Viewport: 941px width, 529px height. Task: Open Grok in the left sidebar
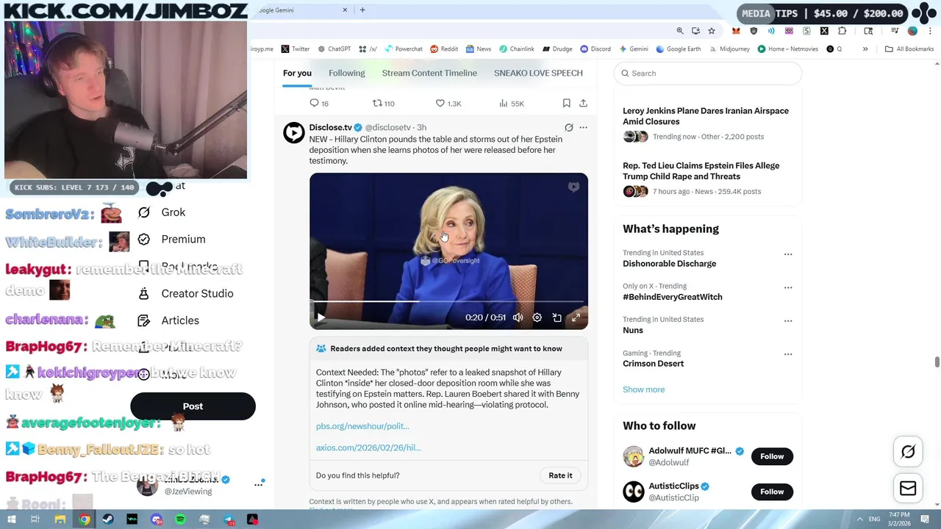(162, 212)
